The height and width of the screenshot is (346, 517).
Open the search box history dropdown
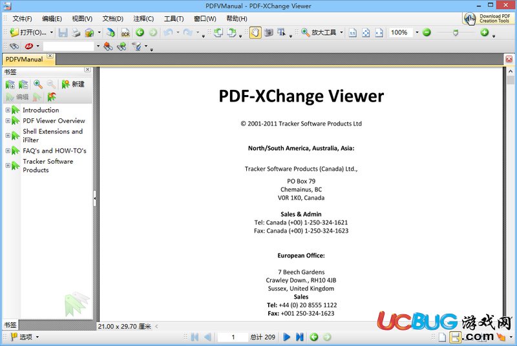[98, 46]
